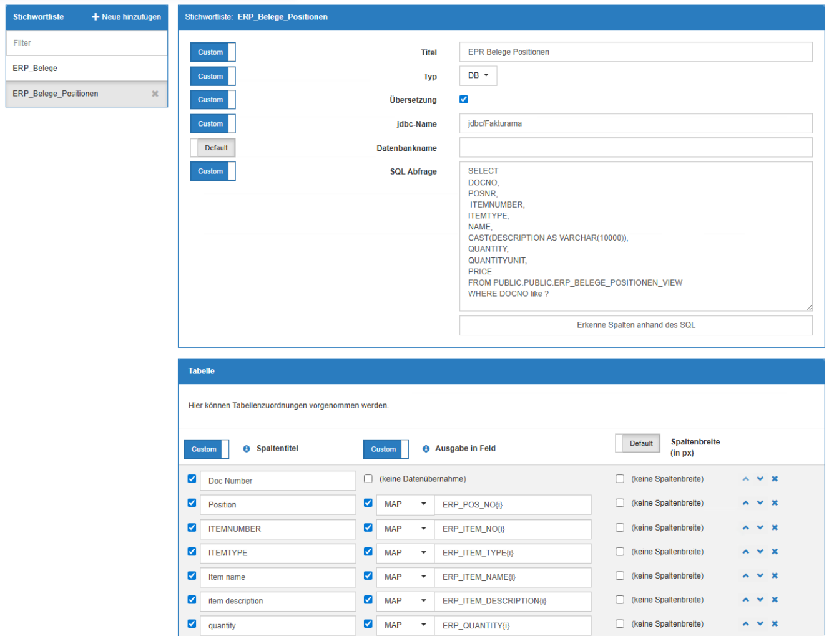Viewport: 829px width, 639px height.
Task: Move quantity row down
Action: click(760, 624)
